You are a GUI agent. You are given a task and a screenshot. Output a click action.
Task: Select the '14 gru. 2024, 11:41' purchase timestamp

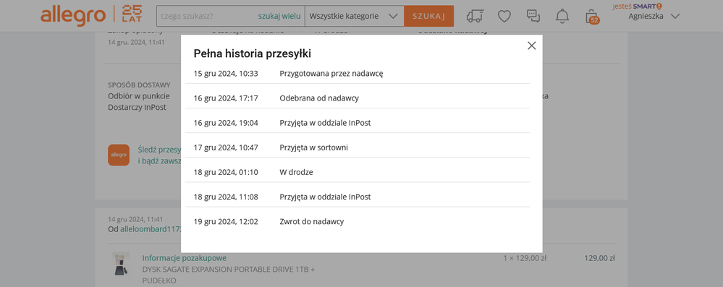(136, 42)
